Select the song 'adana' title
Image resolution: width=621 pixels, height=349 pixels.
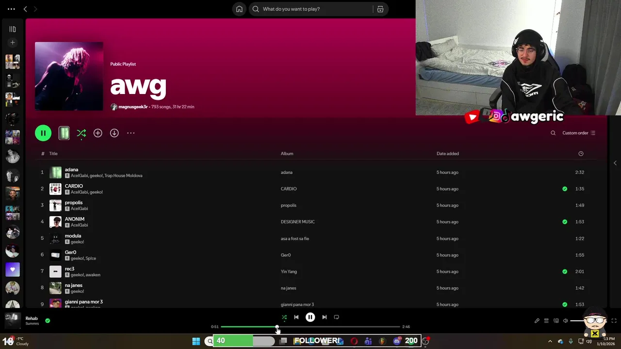(x=71, y=170)
